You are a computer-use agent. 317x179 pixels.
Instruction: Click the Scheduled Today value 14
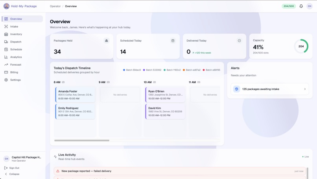pyautogui.click(x=123, y=52)
